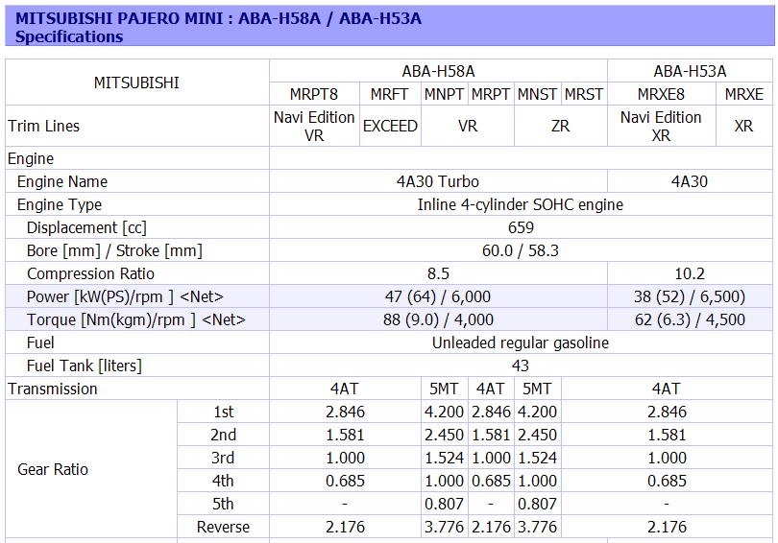Select the 47 (64) / 6,000 power value
Screen dimensions: 778x543
coord(438,296)
